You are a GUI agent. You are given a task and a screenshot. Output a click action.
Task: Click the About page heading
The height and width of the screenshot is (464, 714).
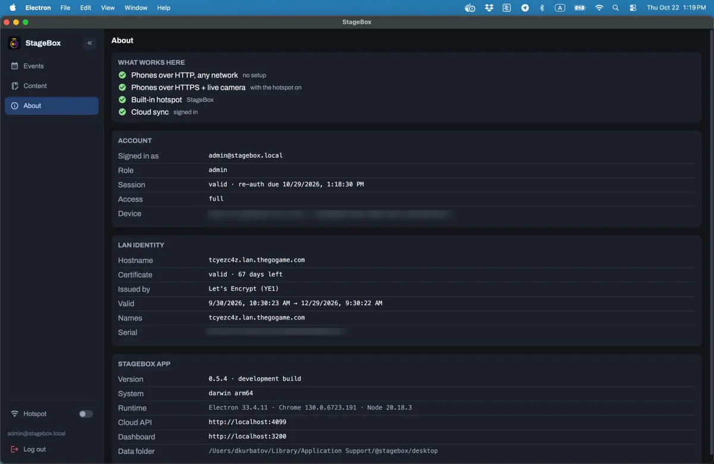tap(122, 40)
